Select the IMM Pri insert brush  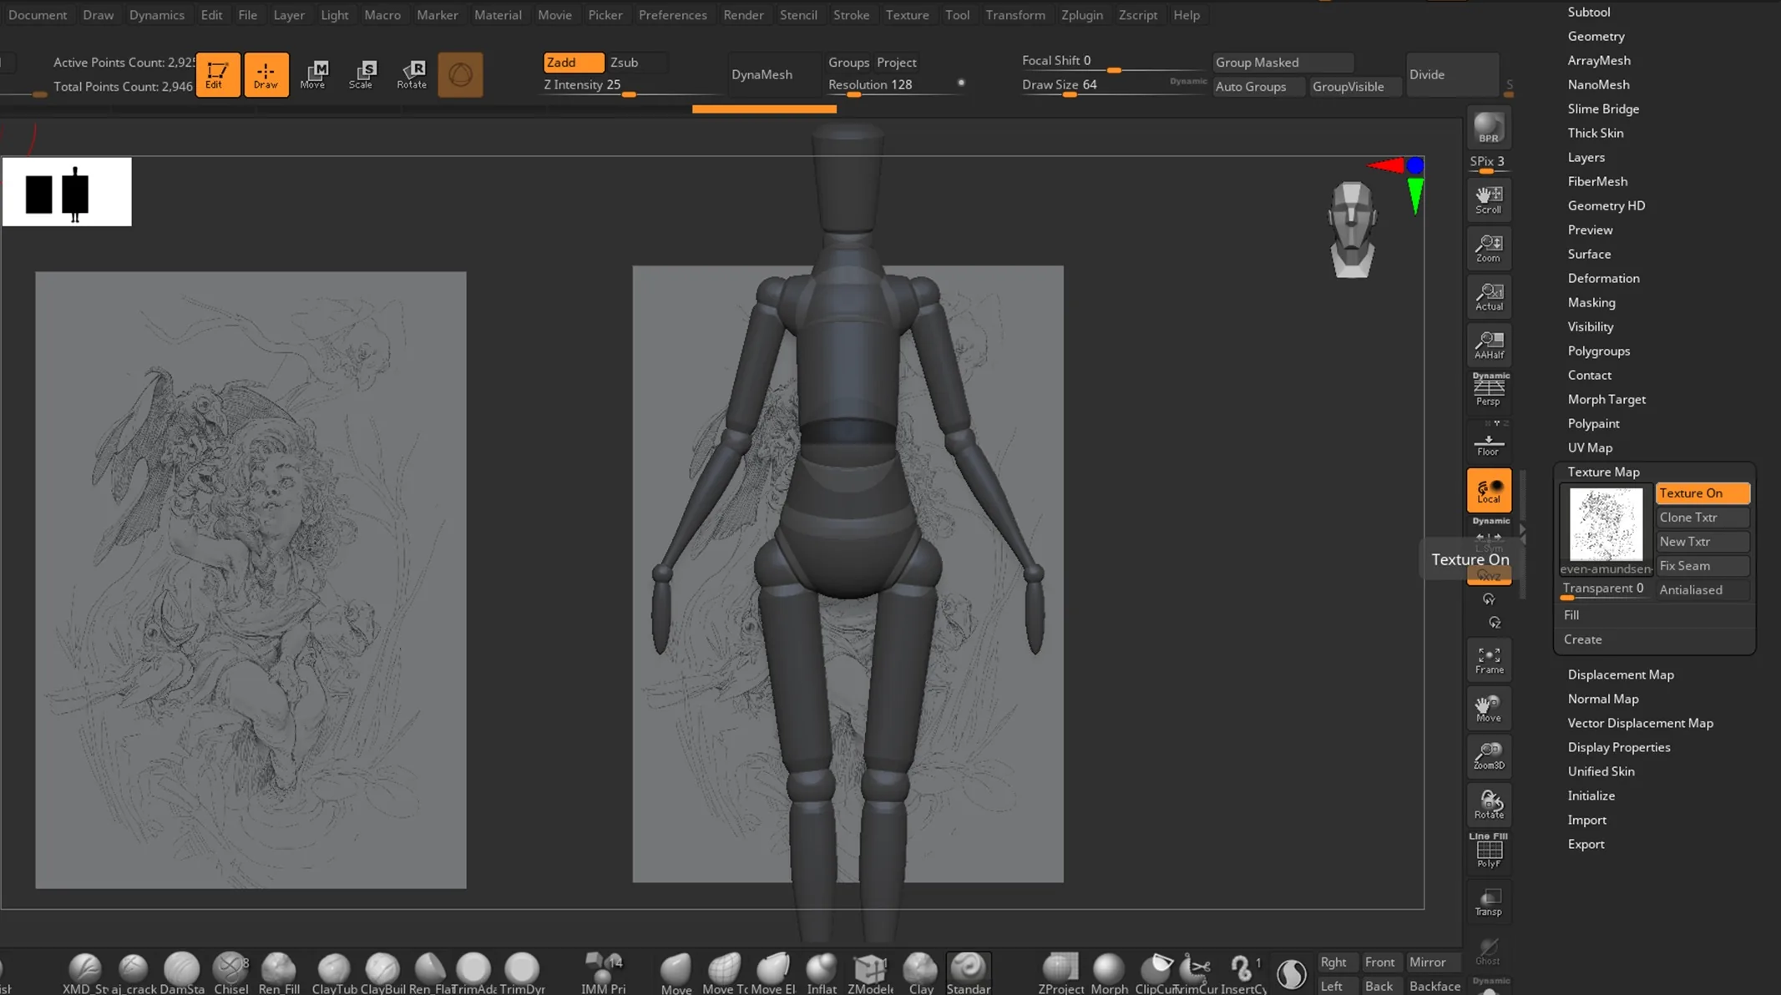click(x=603, y=973)
